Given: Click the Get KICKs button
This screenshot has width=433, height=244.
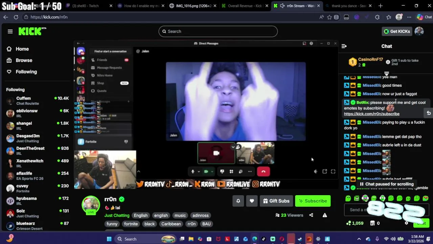Looking at the screenshot, I should click(397, 31).
